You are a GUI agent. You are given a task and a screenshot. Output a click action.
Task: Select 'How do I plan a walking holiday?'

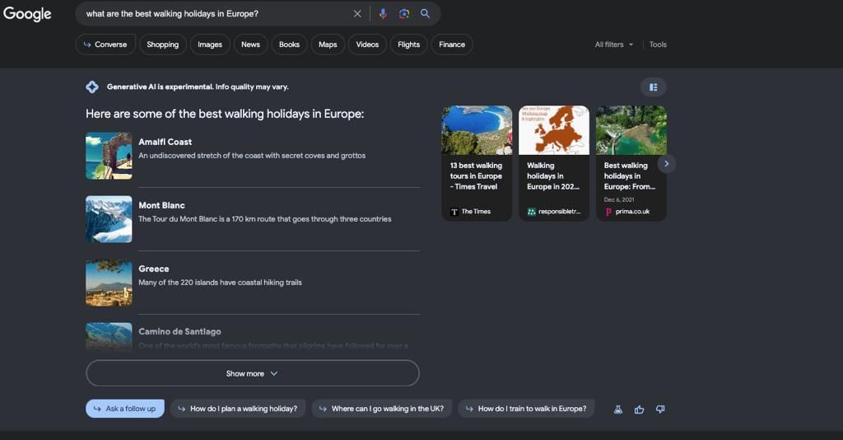pyautogui.click(x=238, y=409)
